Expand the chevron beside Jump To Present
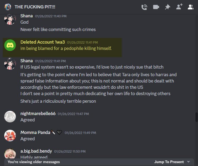The height and width of the screenshot is (166, 198). click(x=189, y=162)
